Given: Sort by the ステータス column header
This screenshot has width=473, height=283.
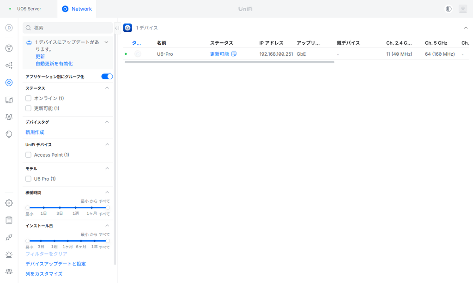Looking at the screenshot, I should 221,43.
